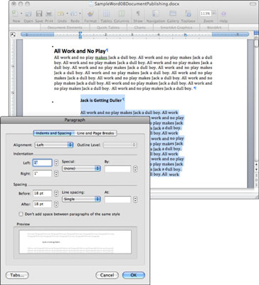This screenshot has width=259, height=285.
Task: Click the Tabs... button
Action: tap(17, 275)
